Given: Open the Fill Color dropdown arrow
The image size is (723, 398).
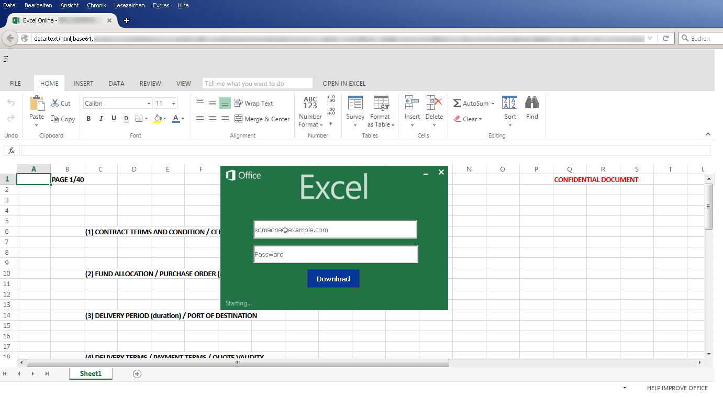Looking at the screenshot, I should 163,119.
